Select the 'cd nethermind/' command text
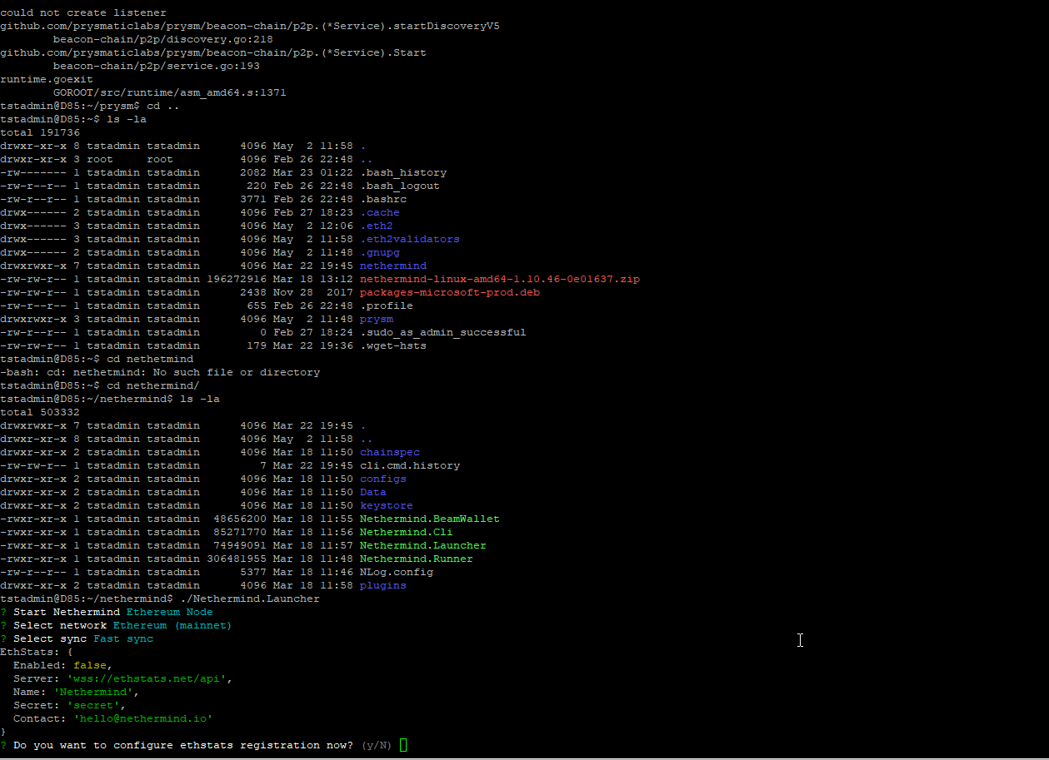This screenshot has height=760, width=1049. tap(153, 385)
